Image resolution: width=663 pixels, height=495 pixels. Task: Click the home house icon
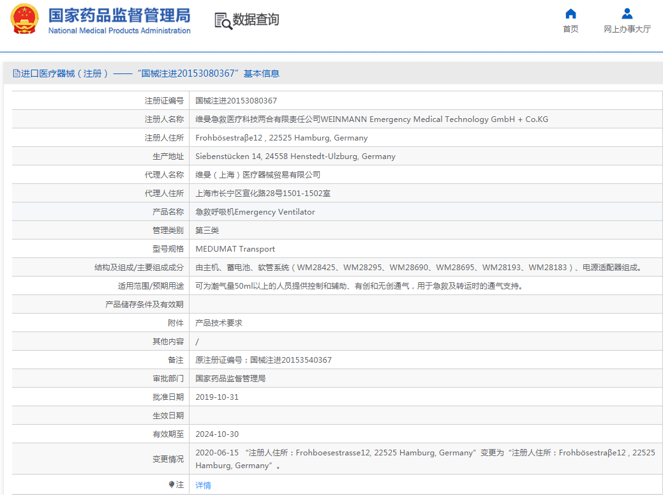pyautogui.click(x=570, y=14)
